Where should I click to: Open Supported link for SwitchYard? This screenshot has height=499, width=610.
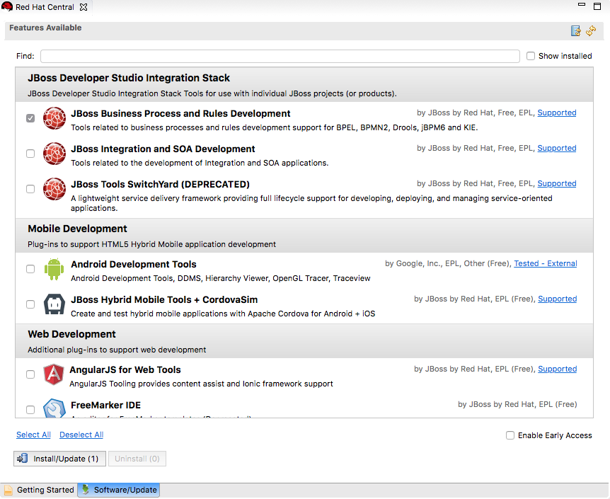pyautogui.click(x=557, y=184)
